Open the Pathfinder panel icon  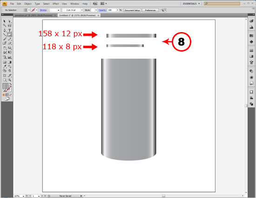[x=251, y=104]
